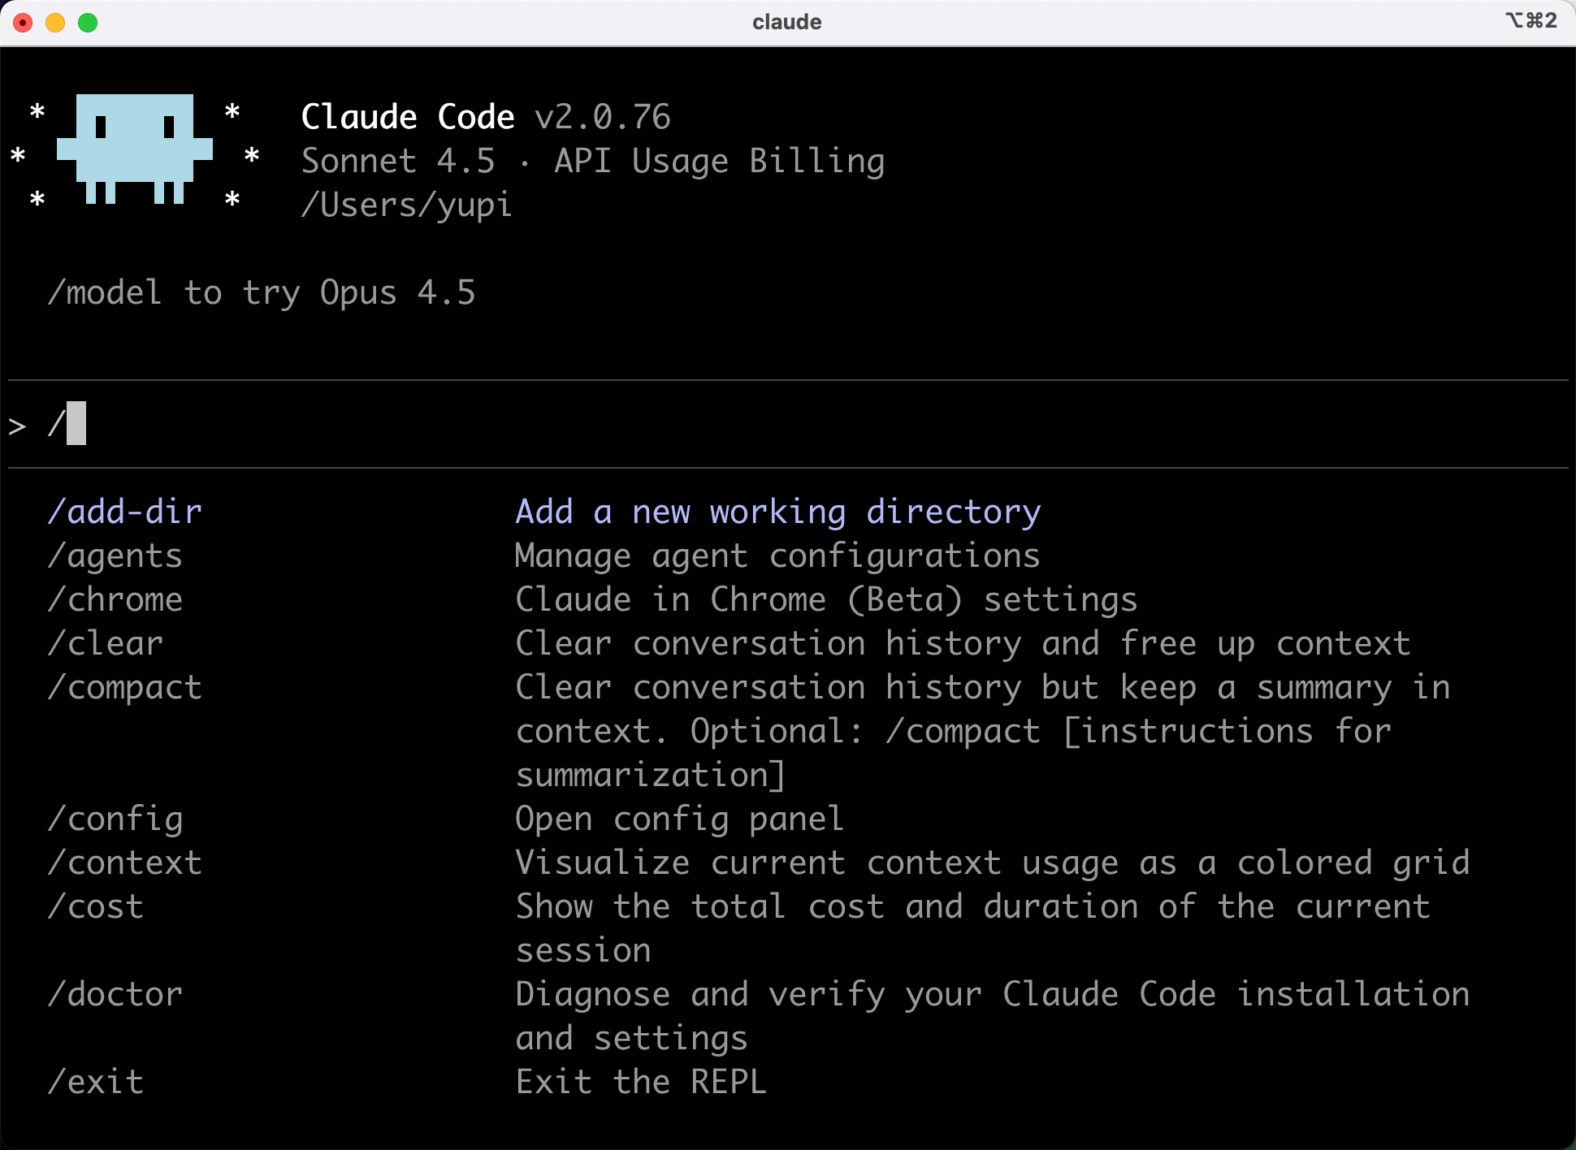
Task: Select the /compact command
Action: point(125,688)
